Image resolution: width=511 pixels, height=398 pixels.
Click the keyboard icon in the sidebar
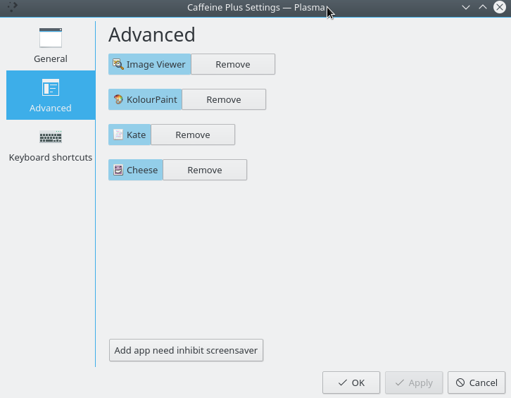coord(51,137)
